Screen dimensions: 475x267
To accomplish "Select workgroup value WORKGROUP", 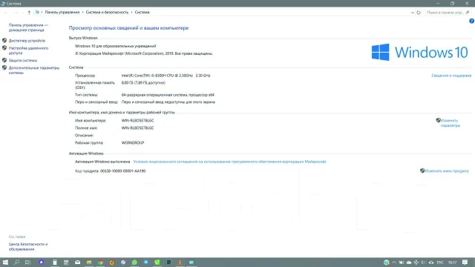I will [x=133, y=143].
